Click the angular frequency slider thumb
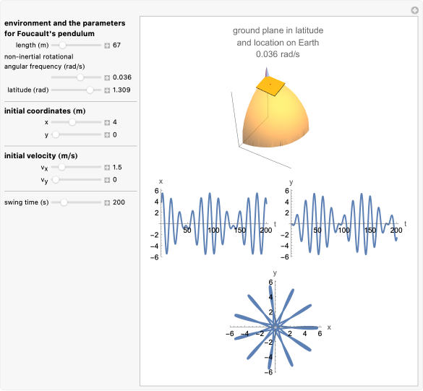 [80, 77]
